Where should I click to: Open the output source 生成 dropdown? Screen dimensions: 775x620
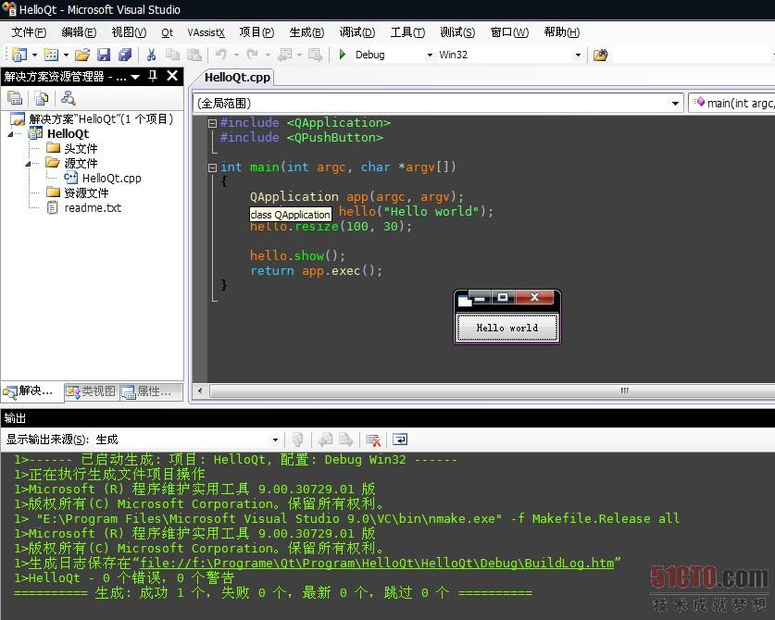tap(275, 440)
